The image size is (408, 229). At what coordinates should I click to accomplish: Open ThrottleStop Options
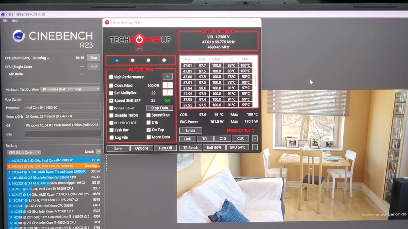[x=142, y=148]
